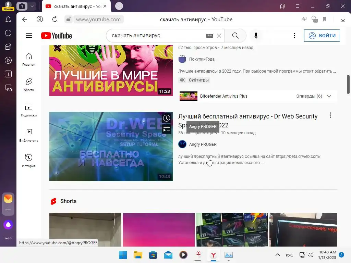The image size is (351, 263).
Task: Open Microsoft Store from taskbar
Action: tap(153, 255)
